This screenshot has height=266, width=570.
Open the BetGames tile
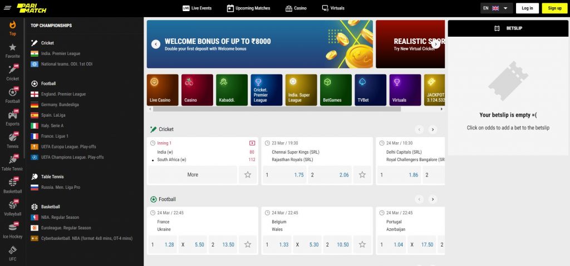coord(336,90)
